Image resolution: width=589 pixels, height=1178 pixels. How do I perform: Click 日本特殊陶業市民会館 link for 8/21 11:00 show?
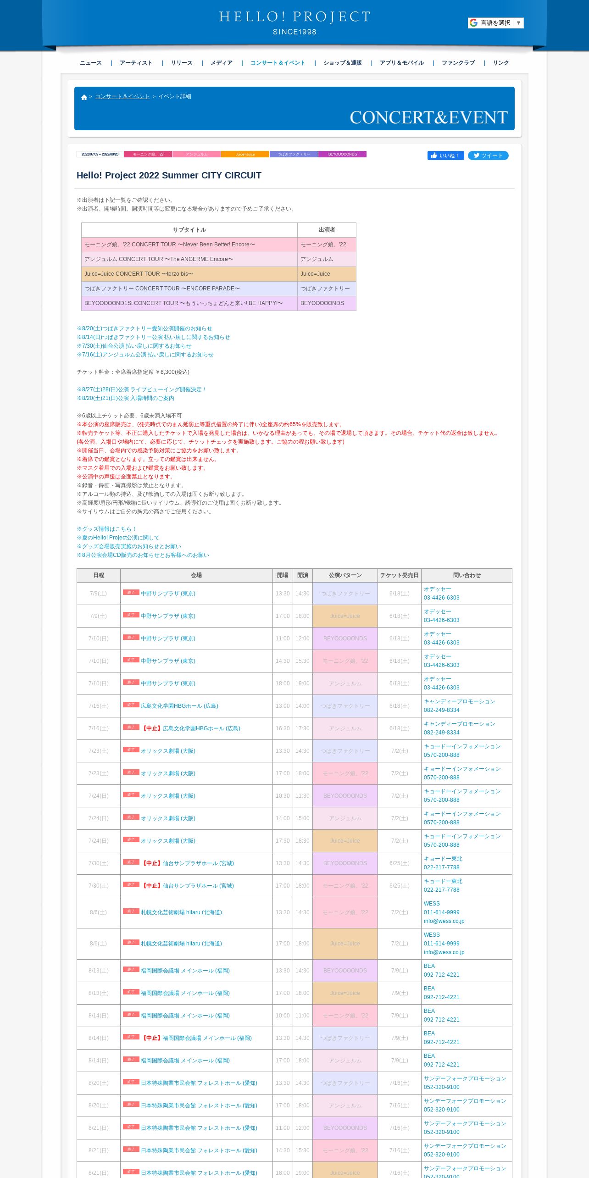point(199,1128)
